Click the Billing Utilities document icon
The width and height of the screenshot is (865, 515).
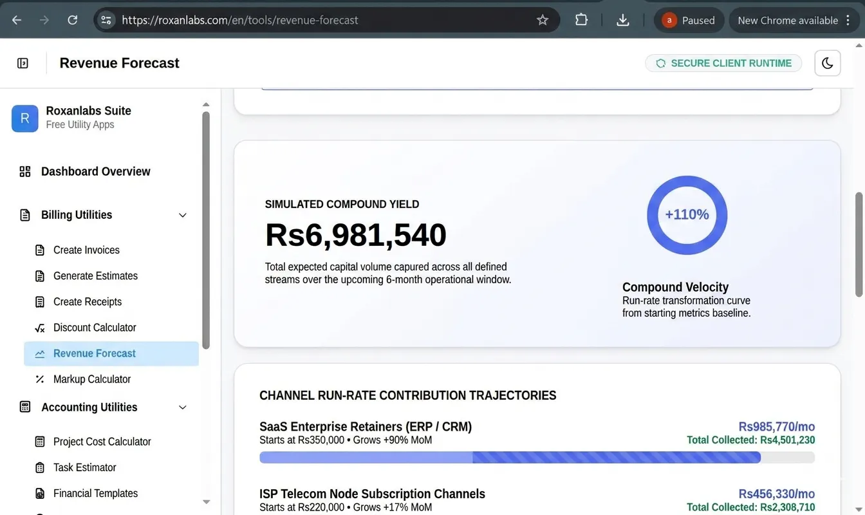25,215
